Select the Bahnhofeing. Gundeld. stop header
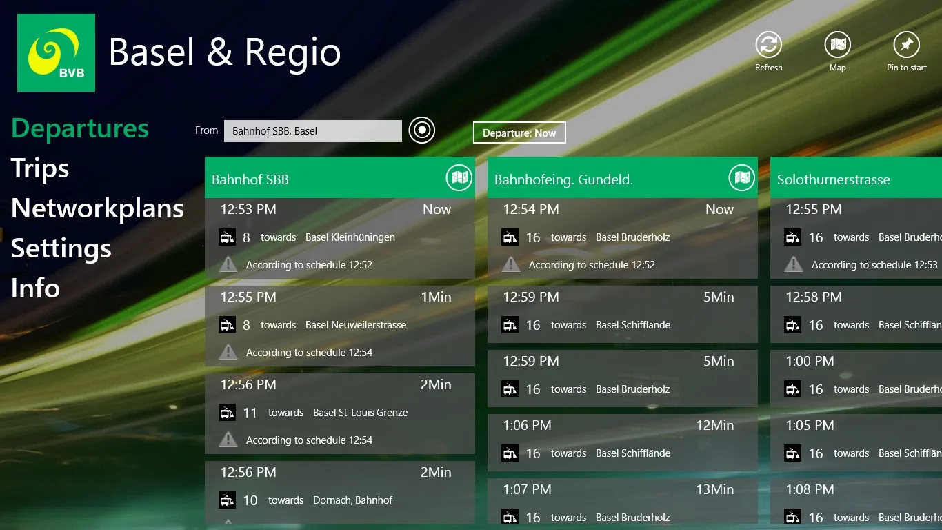Viewport: 942px width, 530px height. 623,178
